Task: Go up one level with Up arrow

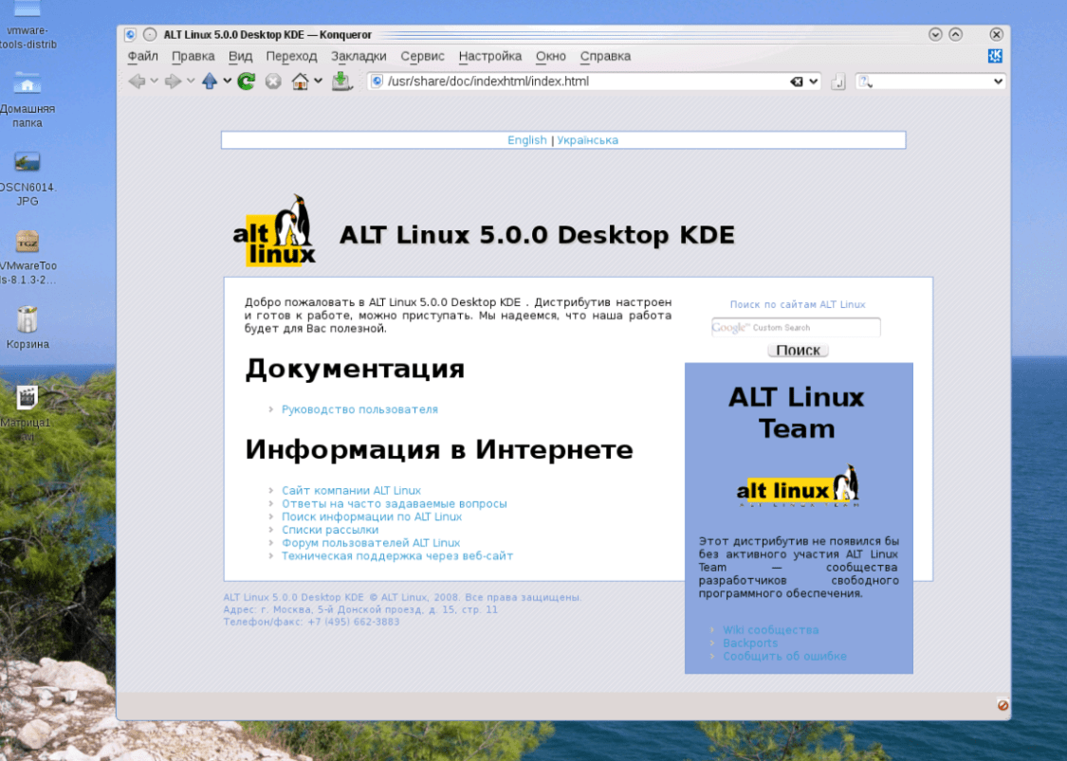Action: [x=210, y=82]
